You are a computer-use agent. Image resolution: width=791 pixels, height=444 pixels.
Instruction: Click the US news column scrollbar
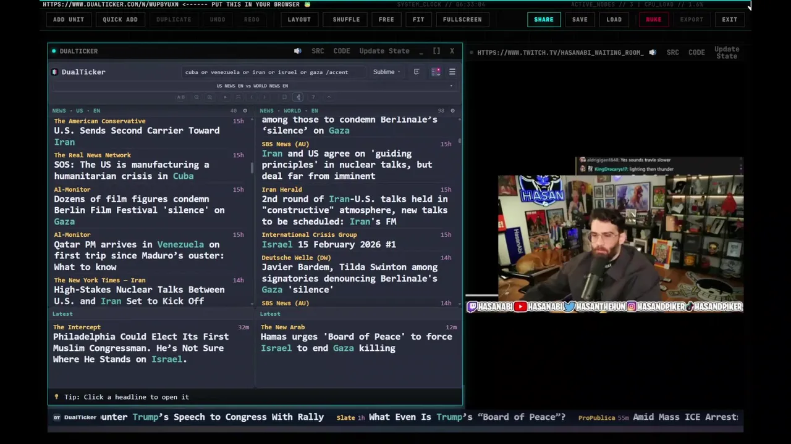252,168
